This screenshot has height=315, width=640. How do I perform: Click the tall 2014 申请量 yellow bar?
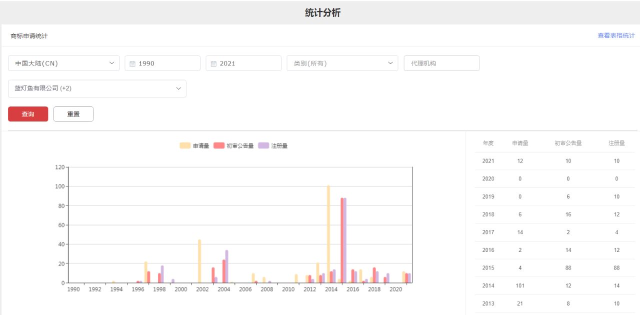[328, 234]
